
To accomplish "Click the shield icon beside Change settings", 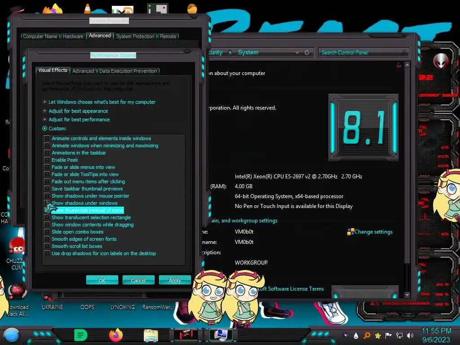I will pyautogui.click(x=350, y=232).
